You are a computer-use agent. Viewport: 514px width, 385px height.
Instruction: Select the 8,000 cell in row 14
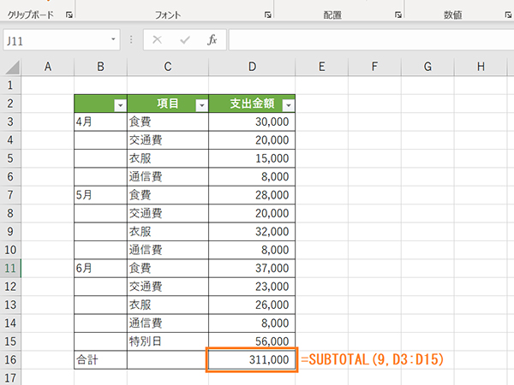[x=252, y=323]
